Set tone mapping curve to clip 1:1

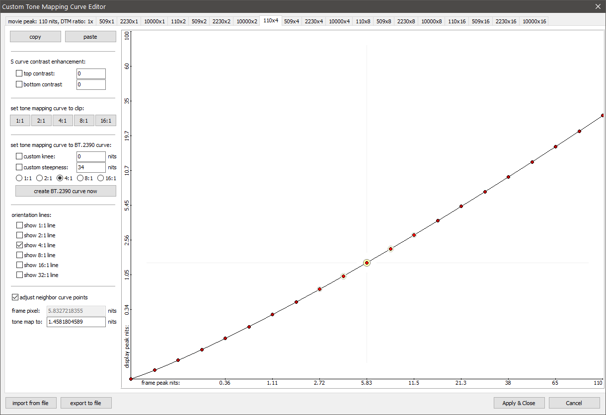(x=20, y=121)
